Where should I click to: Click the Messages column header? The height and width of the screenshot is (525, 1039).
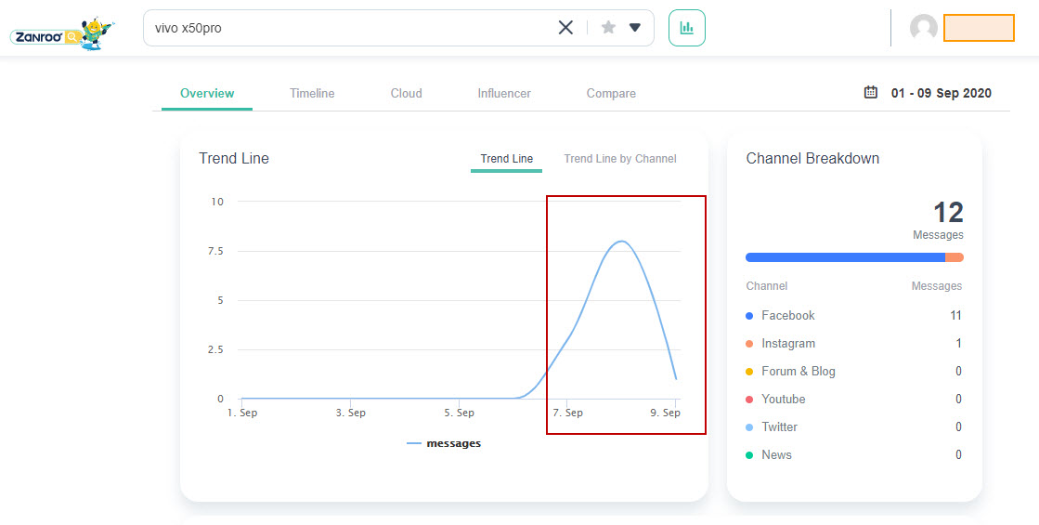click(x=936, y=285)
